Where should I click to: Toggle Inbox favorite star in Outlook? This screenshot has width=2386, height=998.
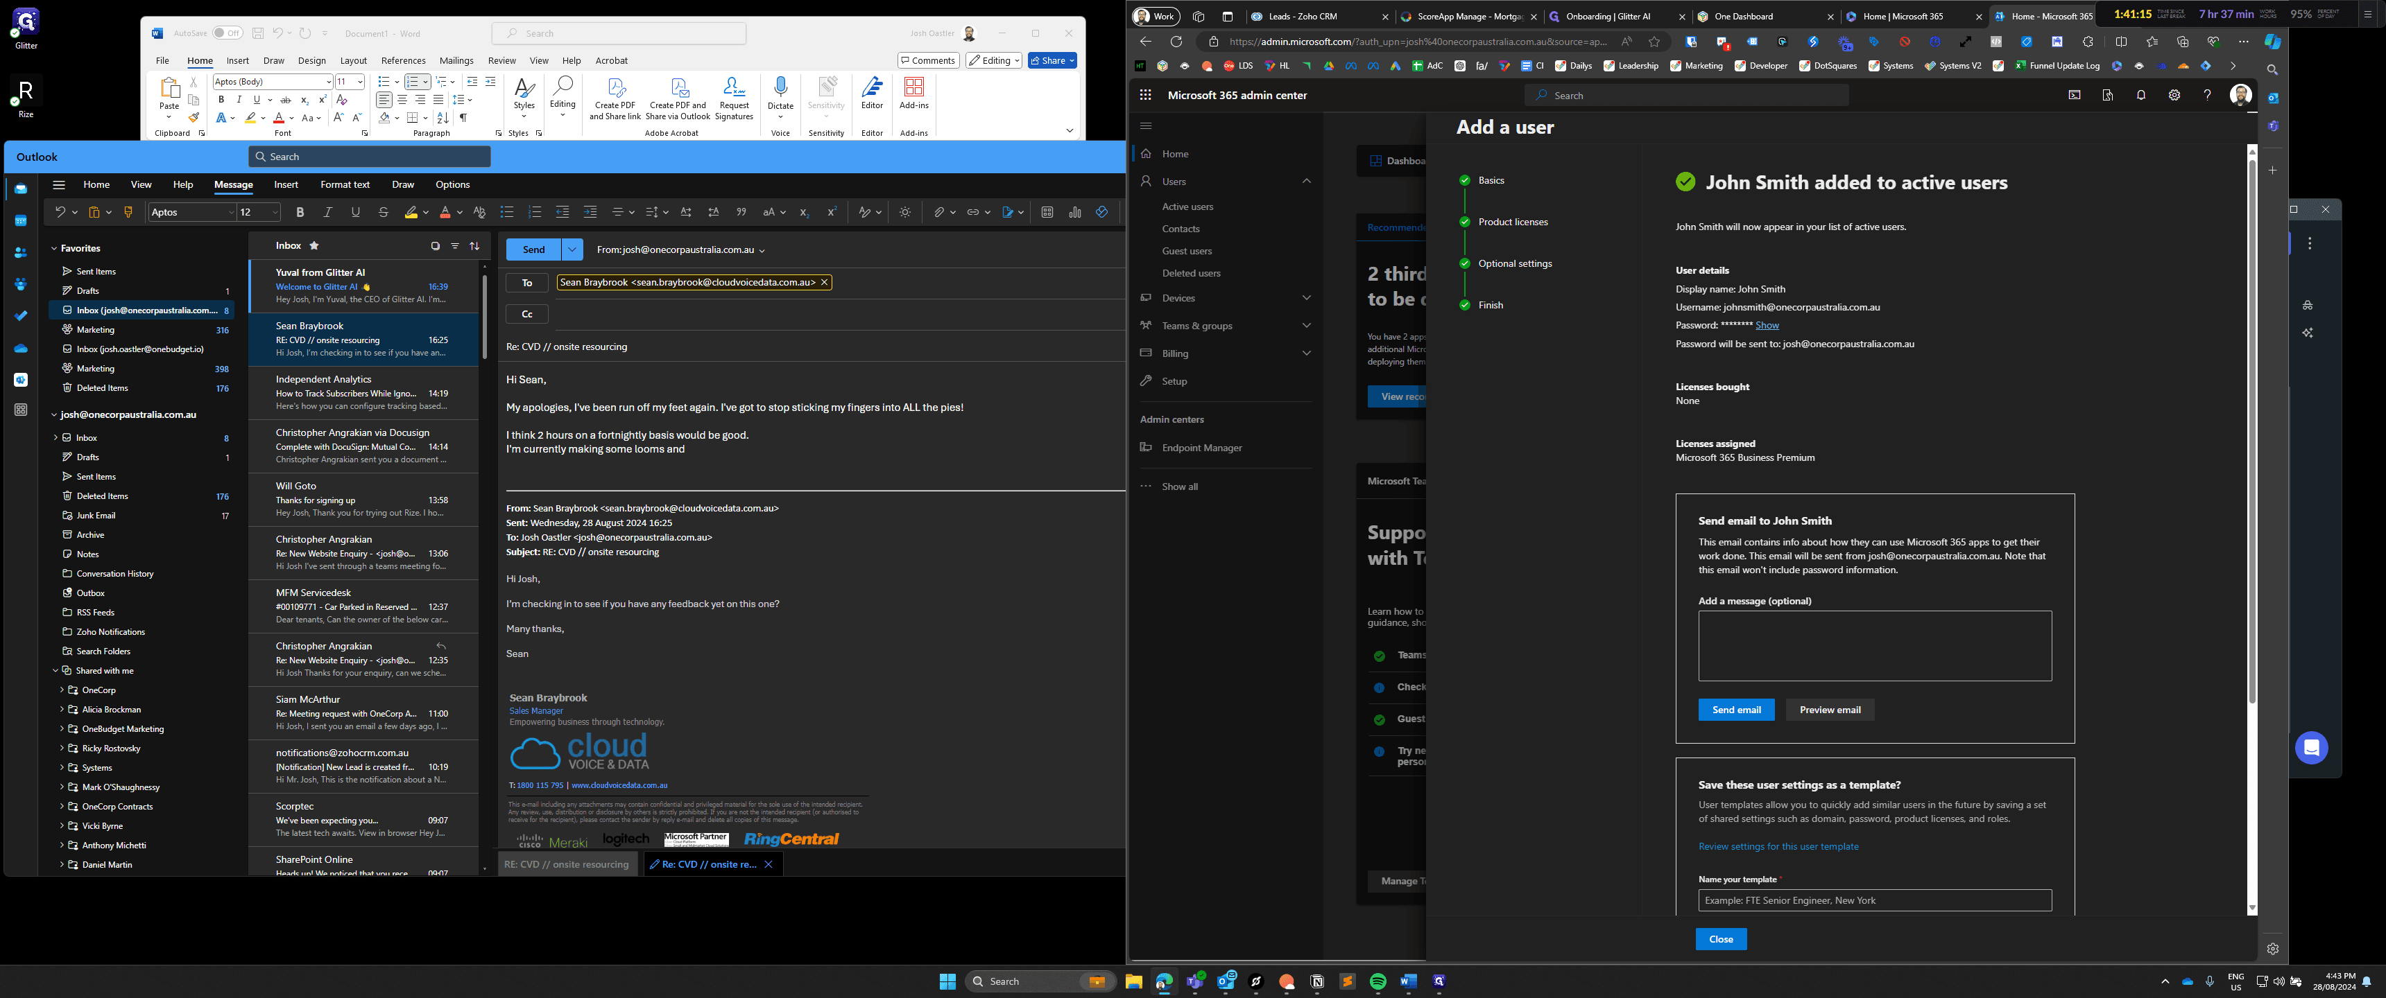pyautogui.click(x=314, y=245)
